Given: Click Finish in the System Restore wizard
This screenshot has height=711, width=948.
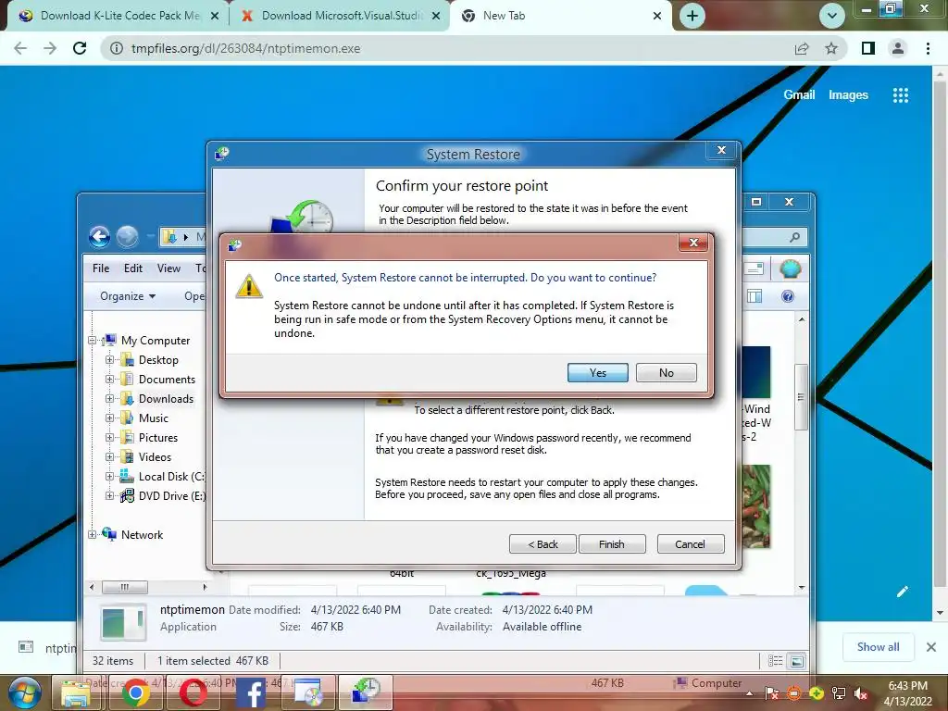Looking at the screenshot, I should [x=612, y=544].
